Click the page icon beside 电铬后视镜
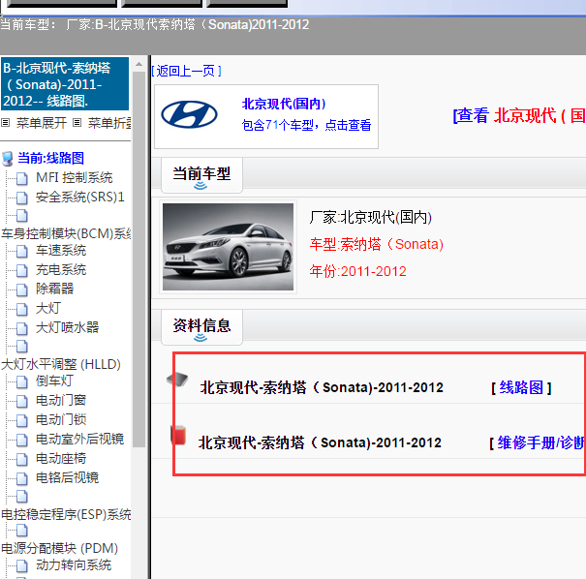This screenshot has width=586, height=579. [x=21, y=478]
